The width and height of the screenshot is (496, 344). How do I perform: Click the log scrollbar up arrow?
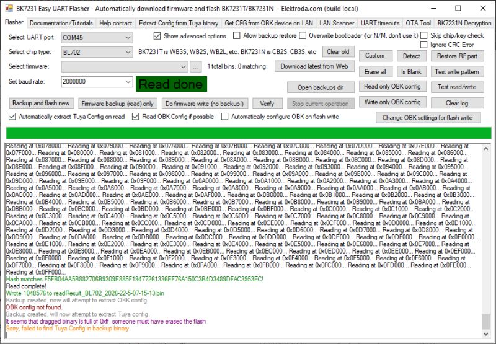click(486, 148)
